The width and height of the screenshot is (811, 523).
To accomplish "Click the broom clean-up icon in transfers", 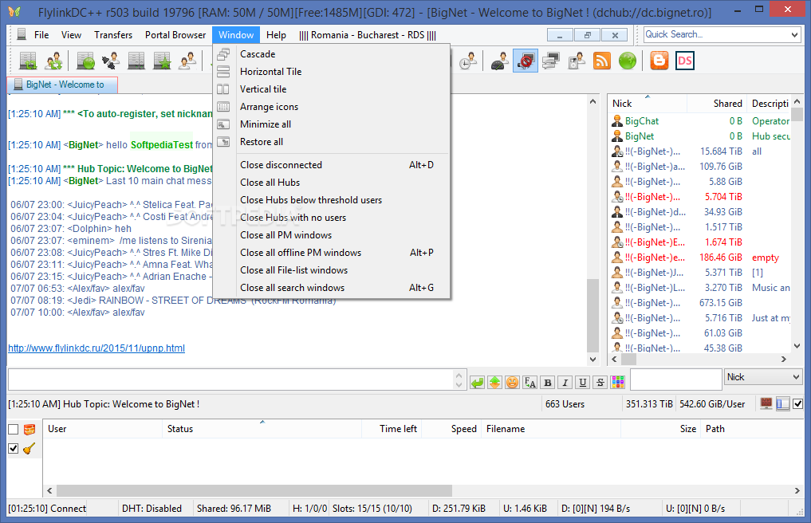I will pyautogui.click(x=29, y=449).
